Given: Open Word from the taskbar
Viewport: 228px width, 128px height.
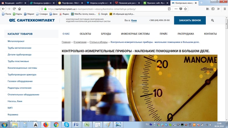Looking at the screenshot, I should pos(77,125).
